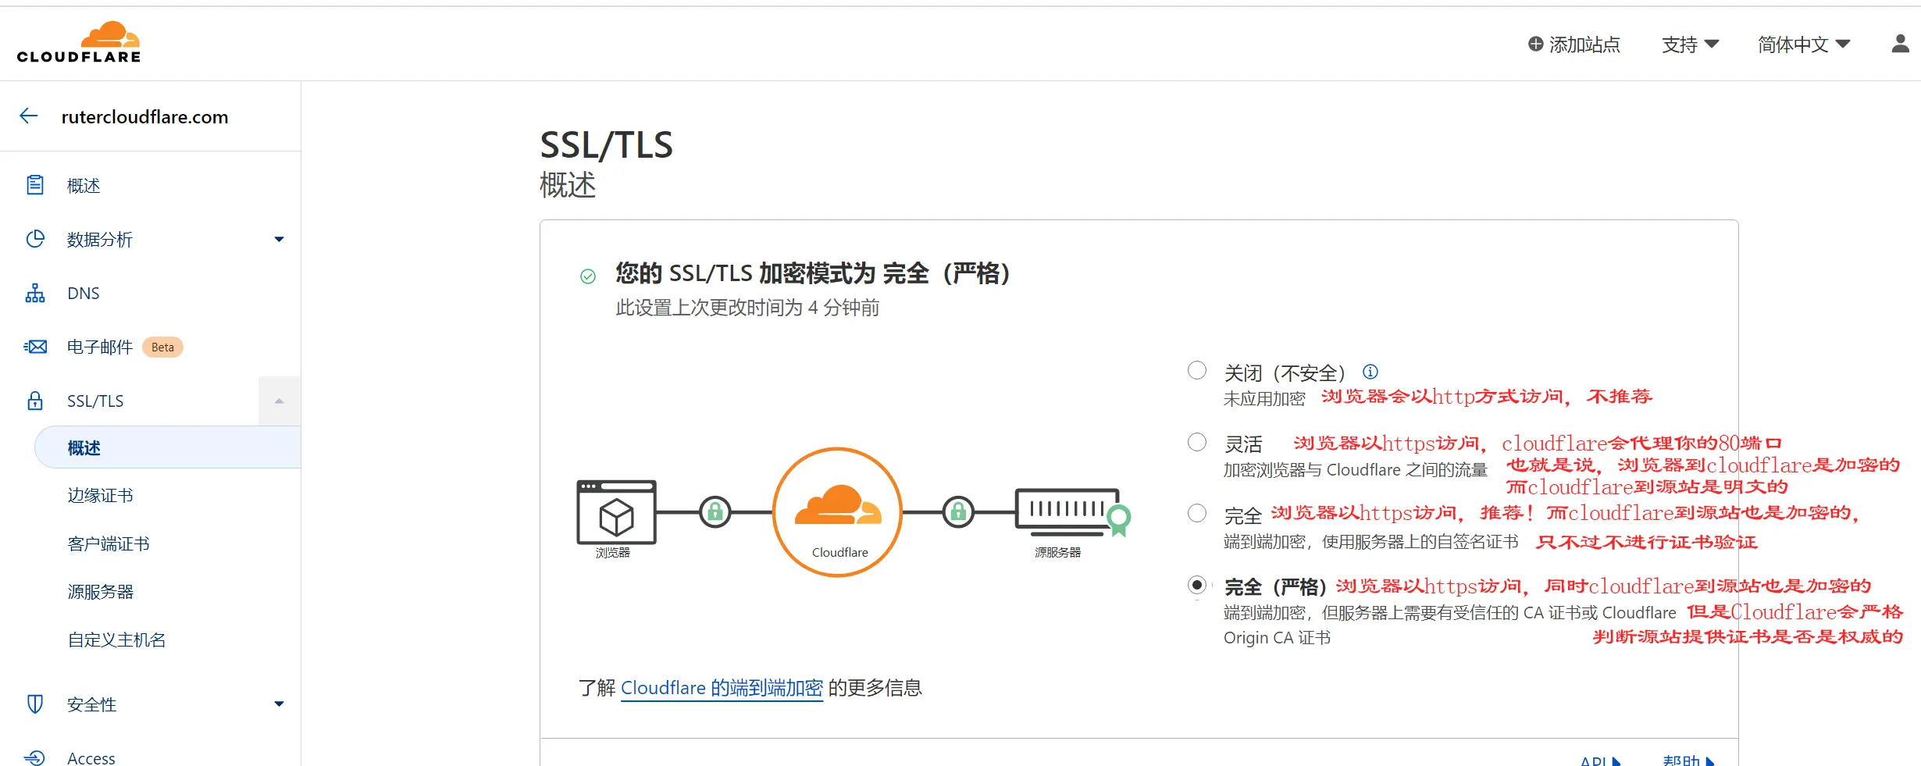
Task: Select the 完全（严格）encryption mode
Action: click(x=1197, y=584)
